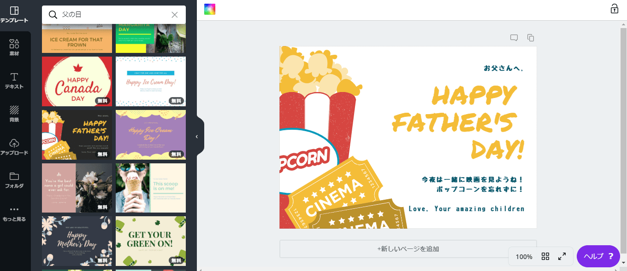Image resolution: width=627 pixels, height=271 pixels.
Task: Duplicate the page with copy icon
Action: click(531, 38)
